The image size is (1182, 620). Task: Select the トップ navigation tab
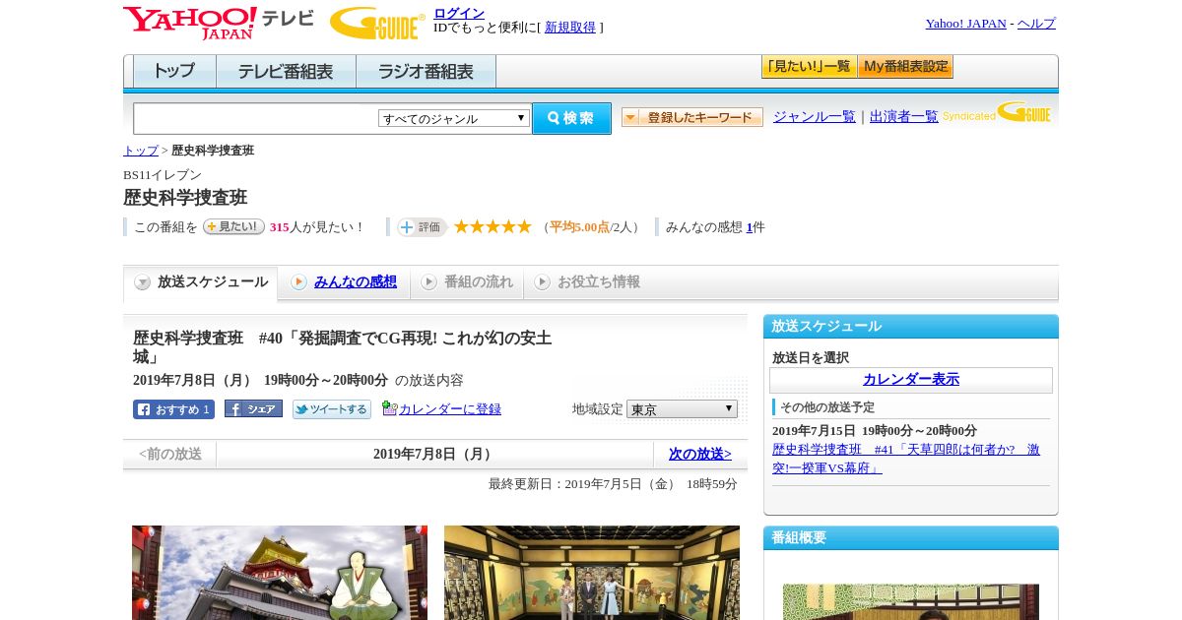point(174,72)
